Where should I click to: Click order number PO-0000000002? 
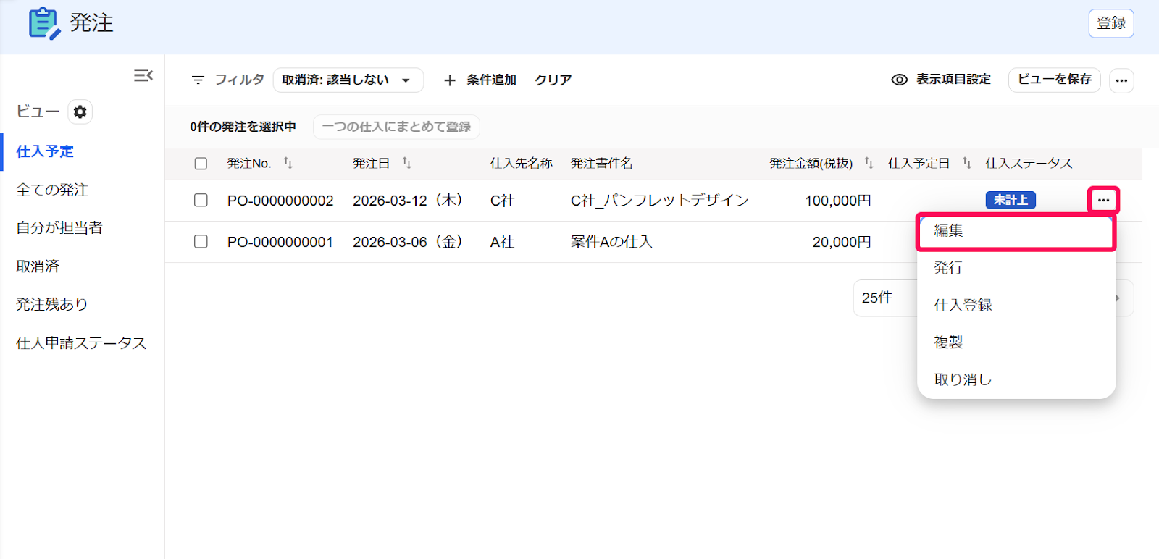[x=280, y=201]
